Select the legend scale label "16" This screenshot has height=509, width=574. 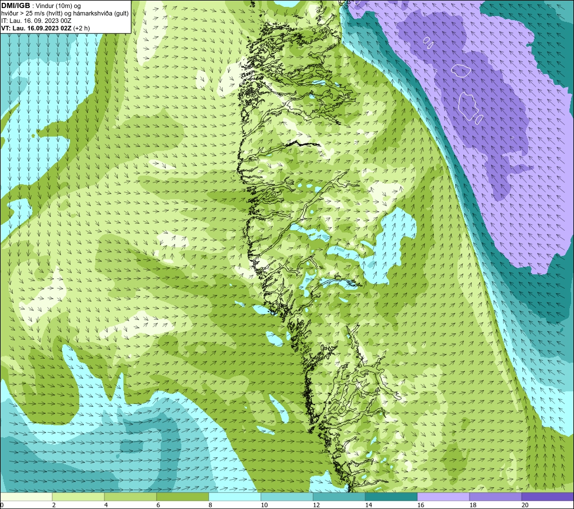click(x=421, y=505)
